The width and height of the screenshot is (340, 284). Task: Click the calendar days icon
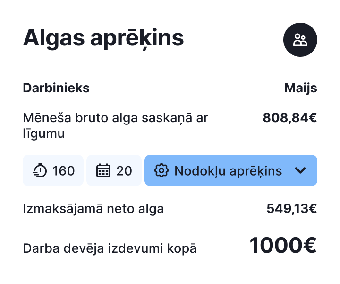pyautogui.click(x=103, y=170)
